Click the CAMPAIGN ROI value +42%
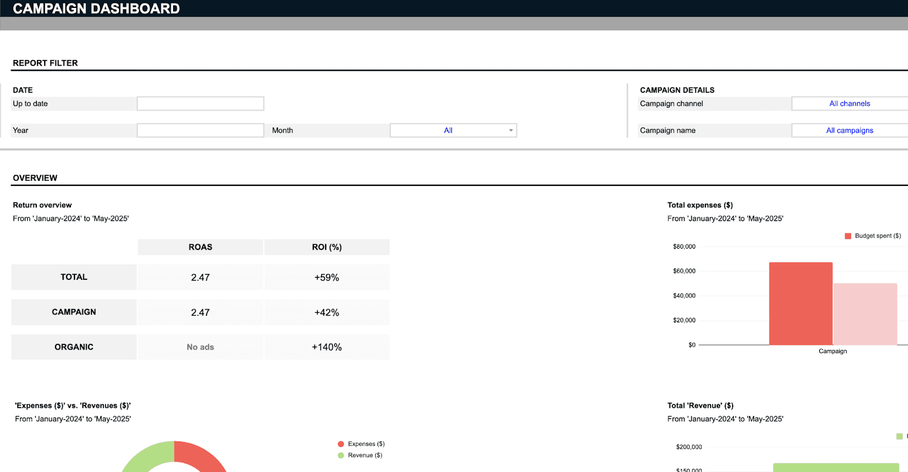 327,312
